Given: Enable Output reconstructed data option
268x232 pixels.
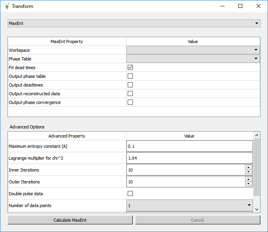Looking at the screenshot, I should 130,94.
